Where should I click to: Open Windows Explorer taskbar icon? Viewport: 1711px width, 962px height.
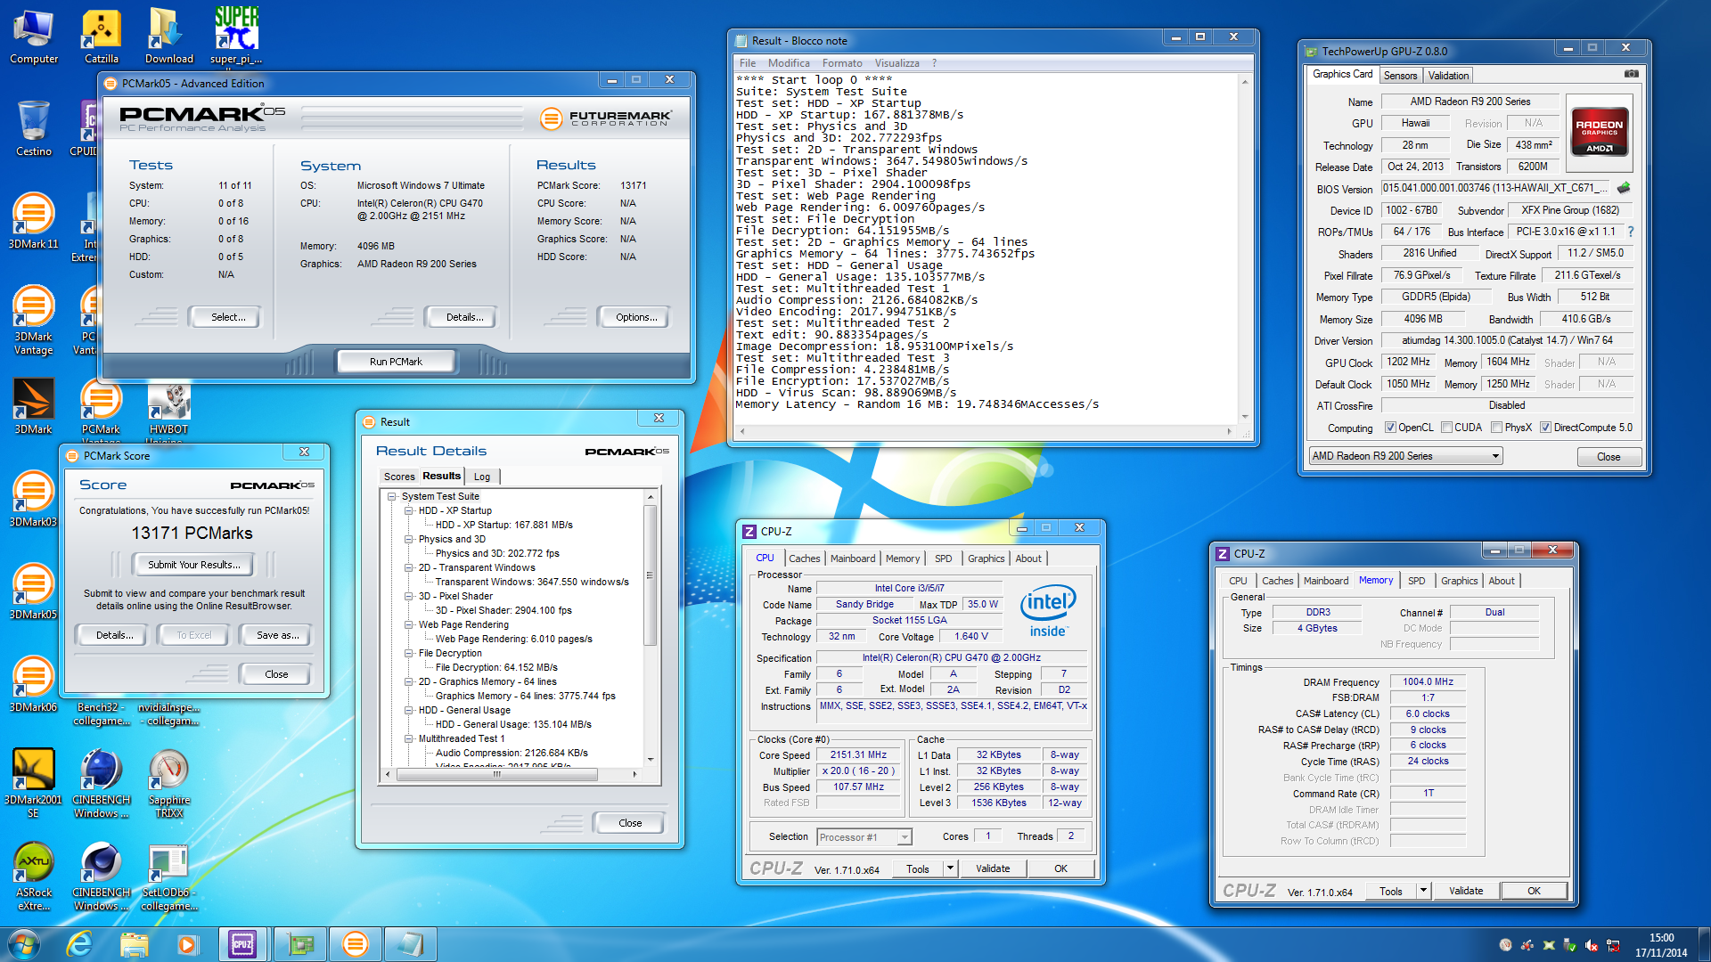(134, 943)
